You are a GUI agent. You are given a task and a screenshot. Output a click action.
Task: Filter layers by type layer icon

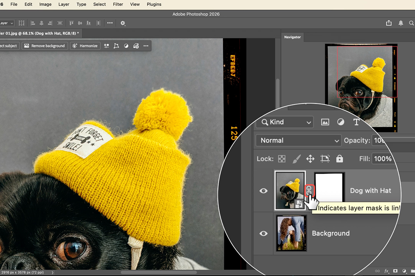click(x=356, y=122)
